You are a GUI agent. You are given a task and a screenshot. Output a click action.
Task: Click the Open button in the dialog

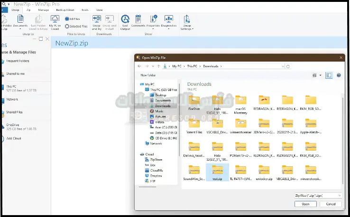point(305,204)
